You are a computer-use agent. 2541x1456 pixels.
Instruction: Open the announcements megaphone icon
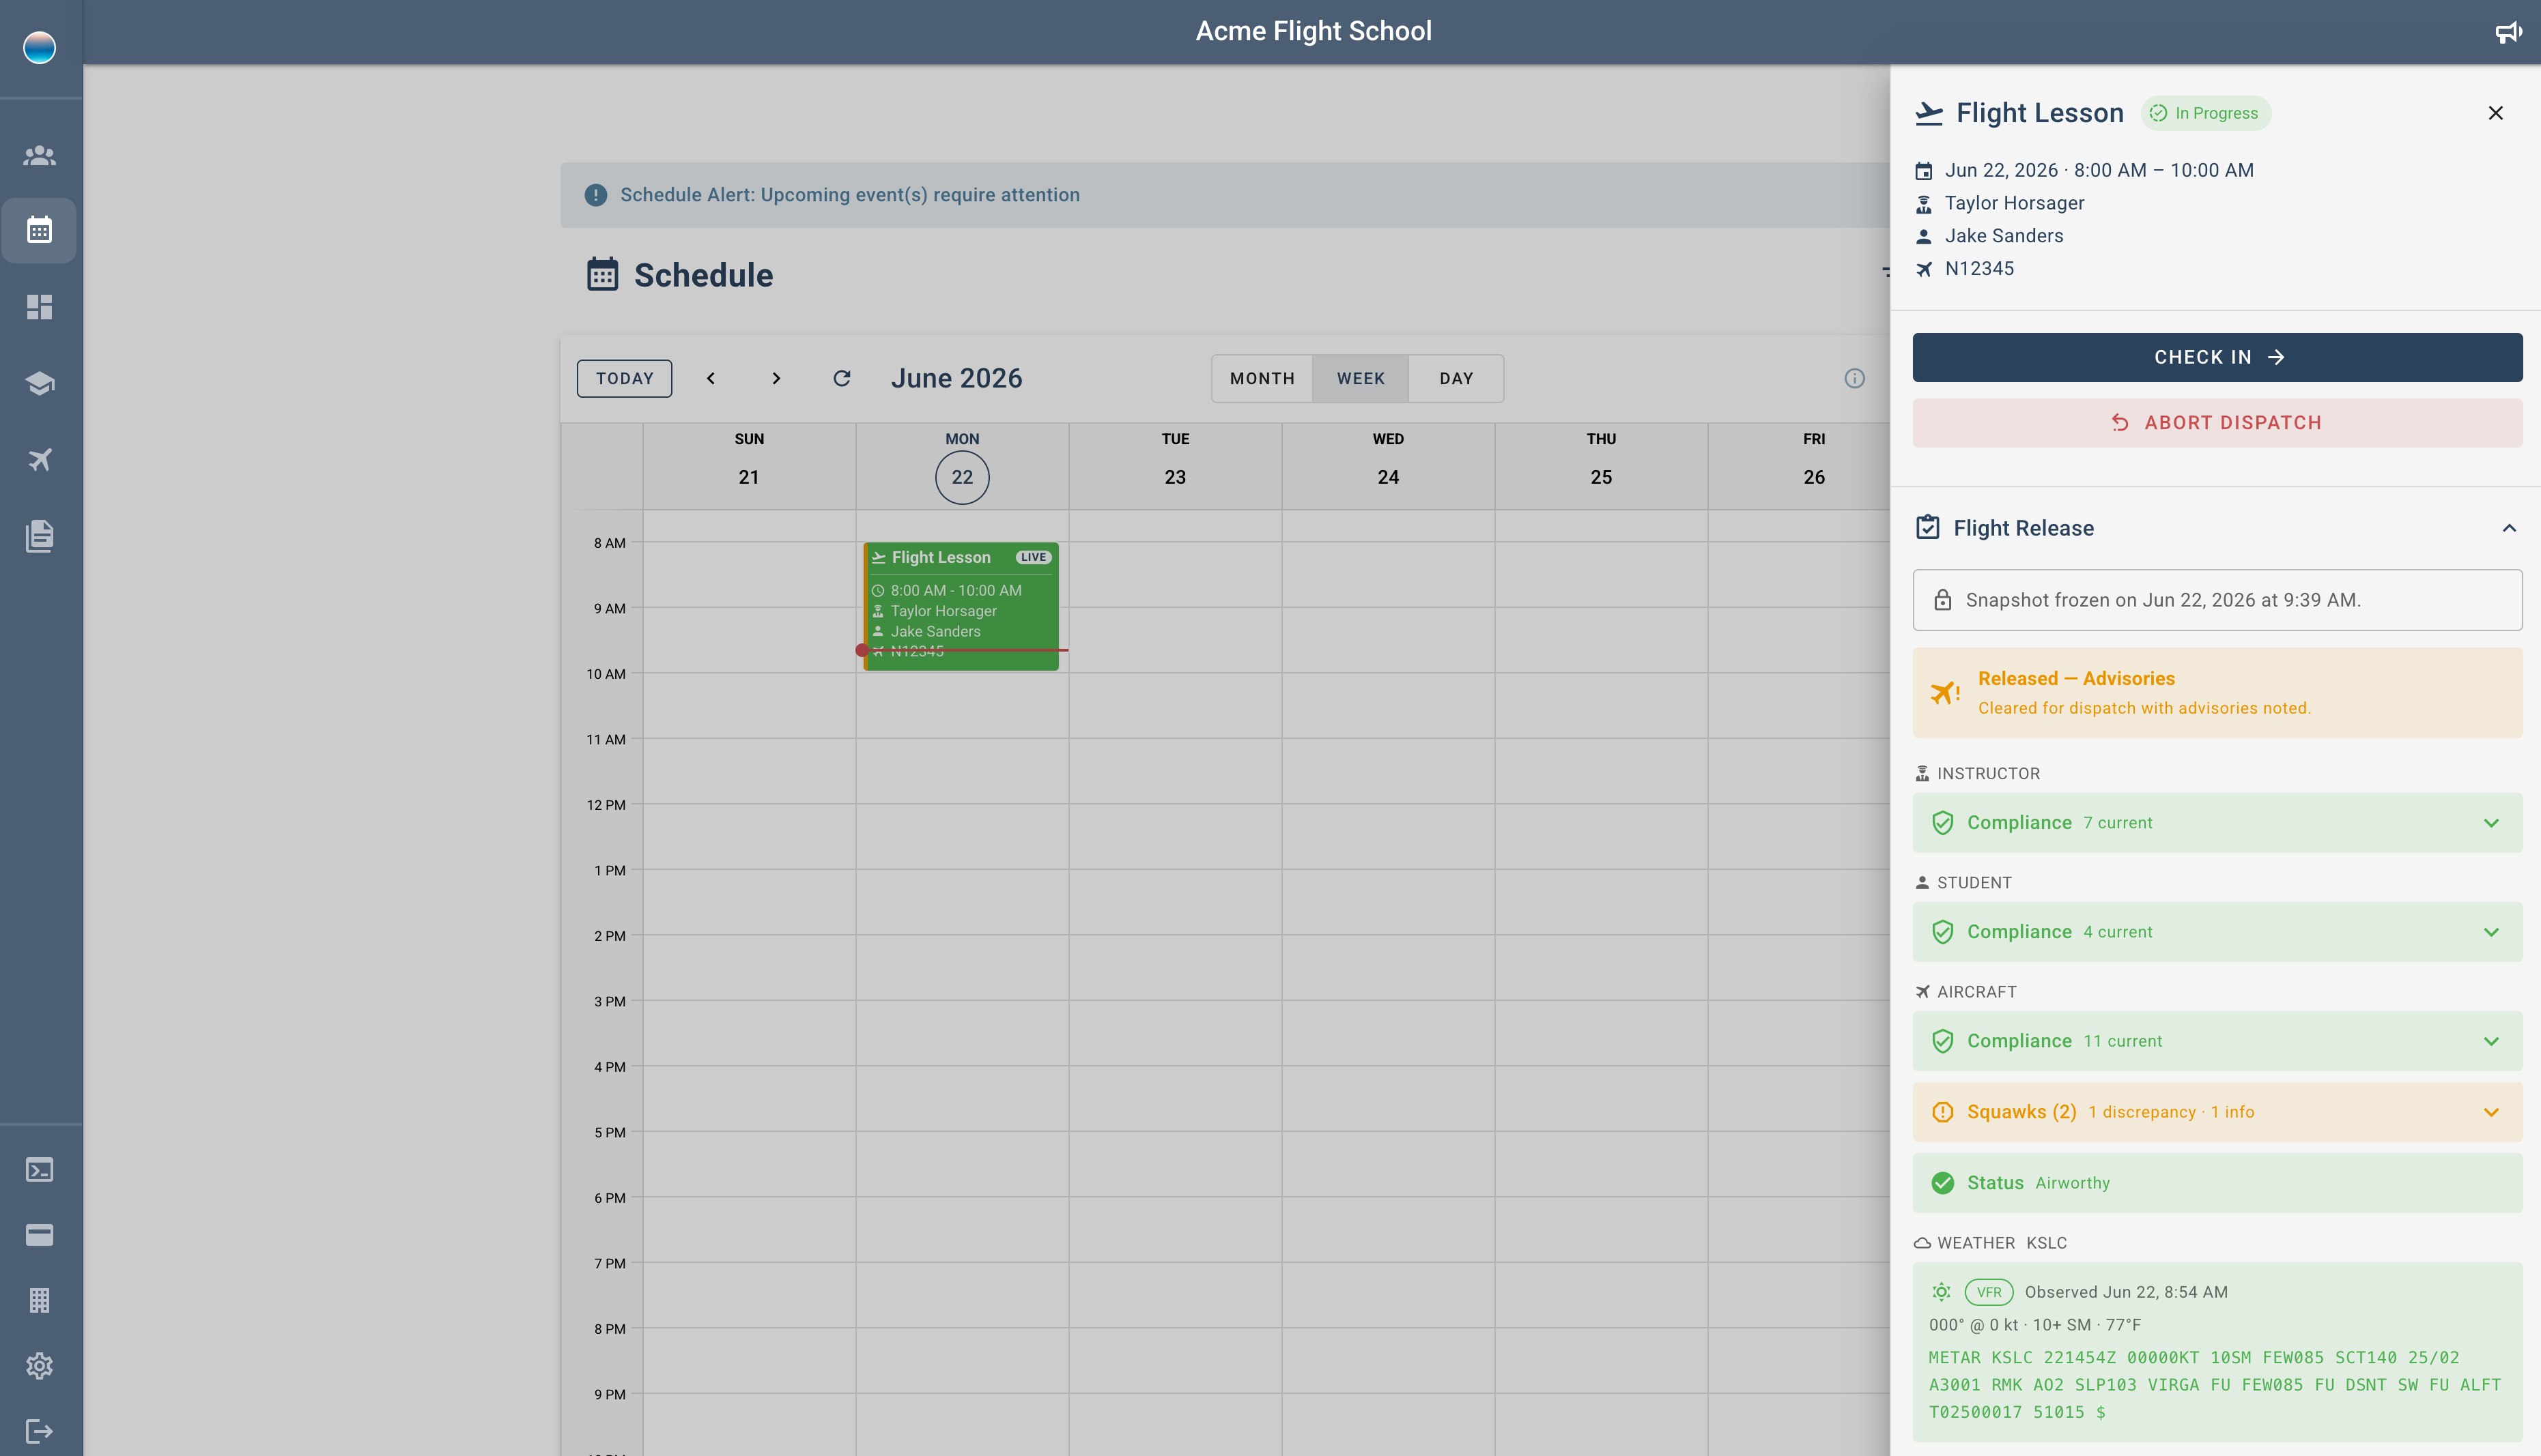click(x=2507, y=32)
